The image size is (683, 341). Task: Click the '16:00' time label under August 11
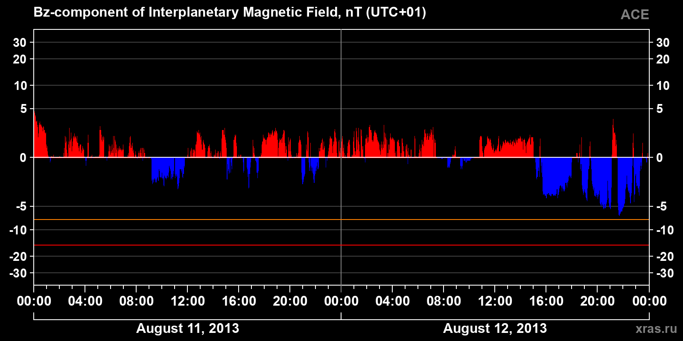tap(239, 301)
